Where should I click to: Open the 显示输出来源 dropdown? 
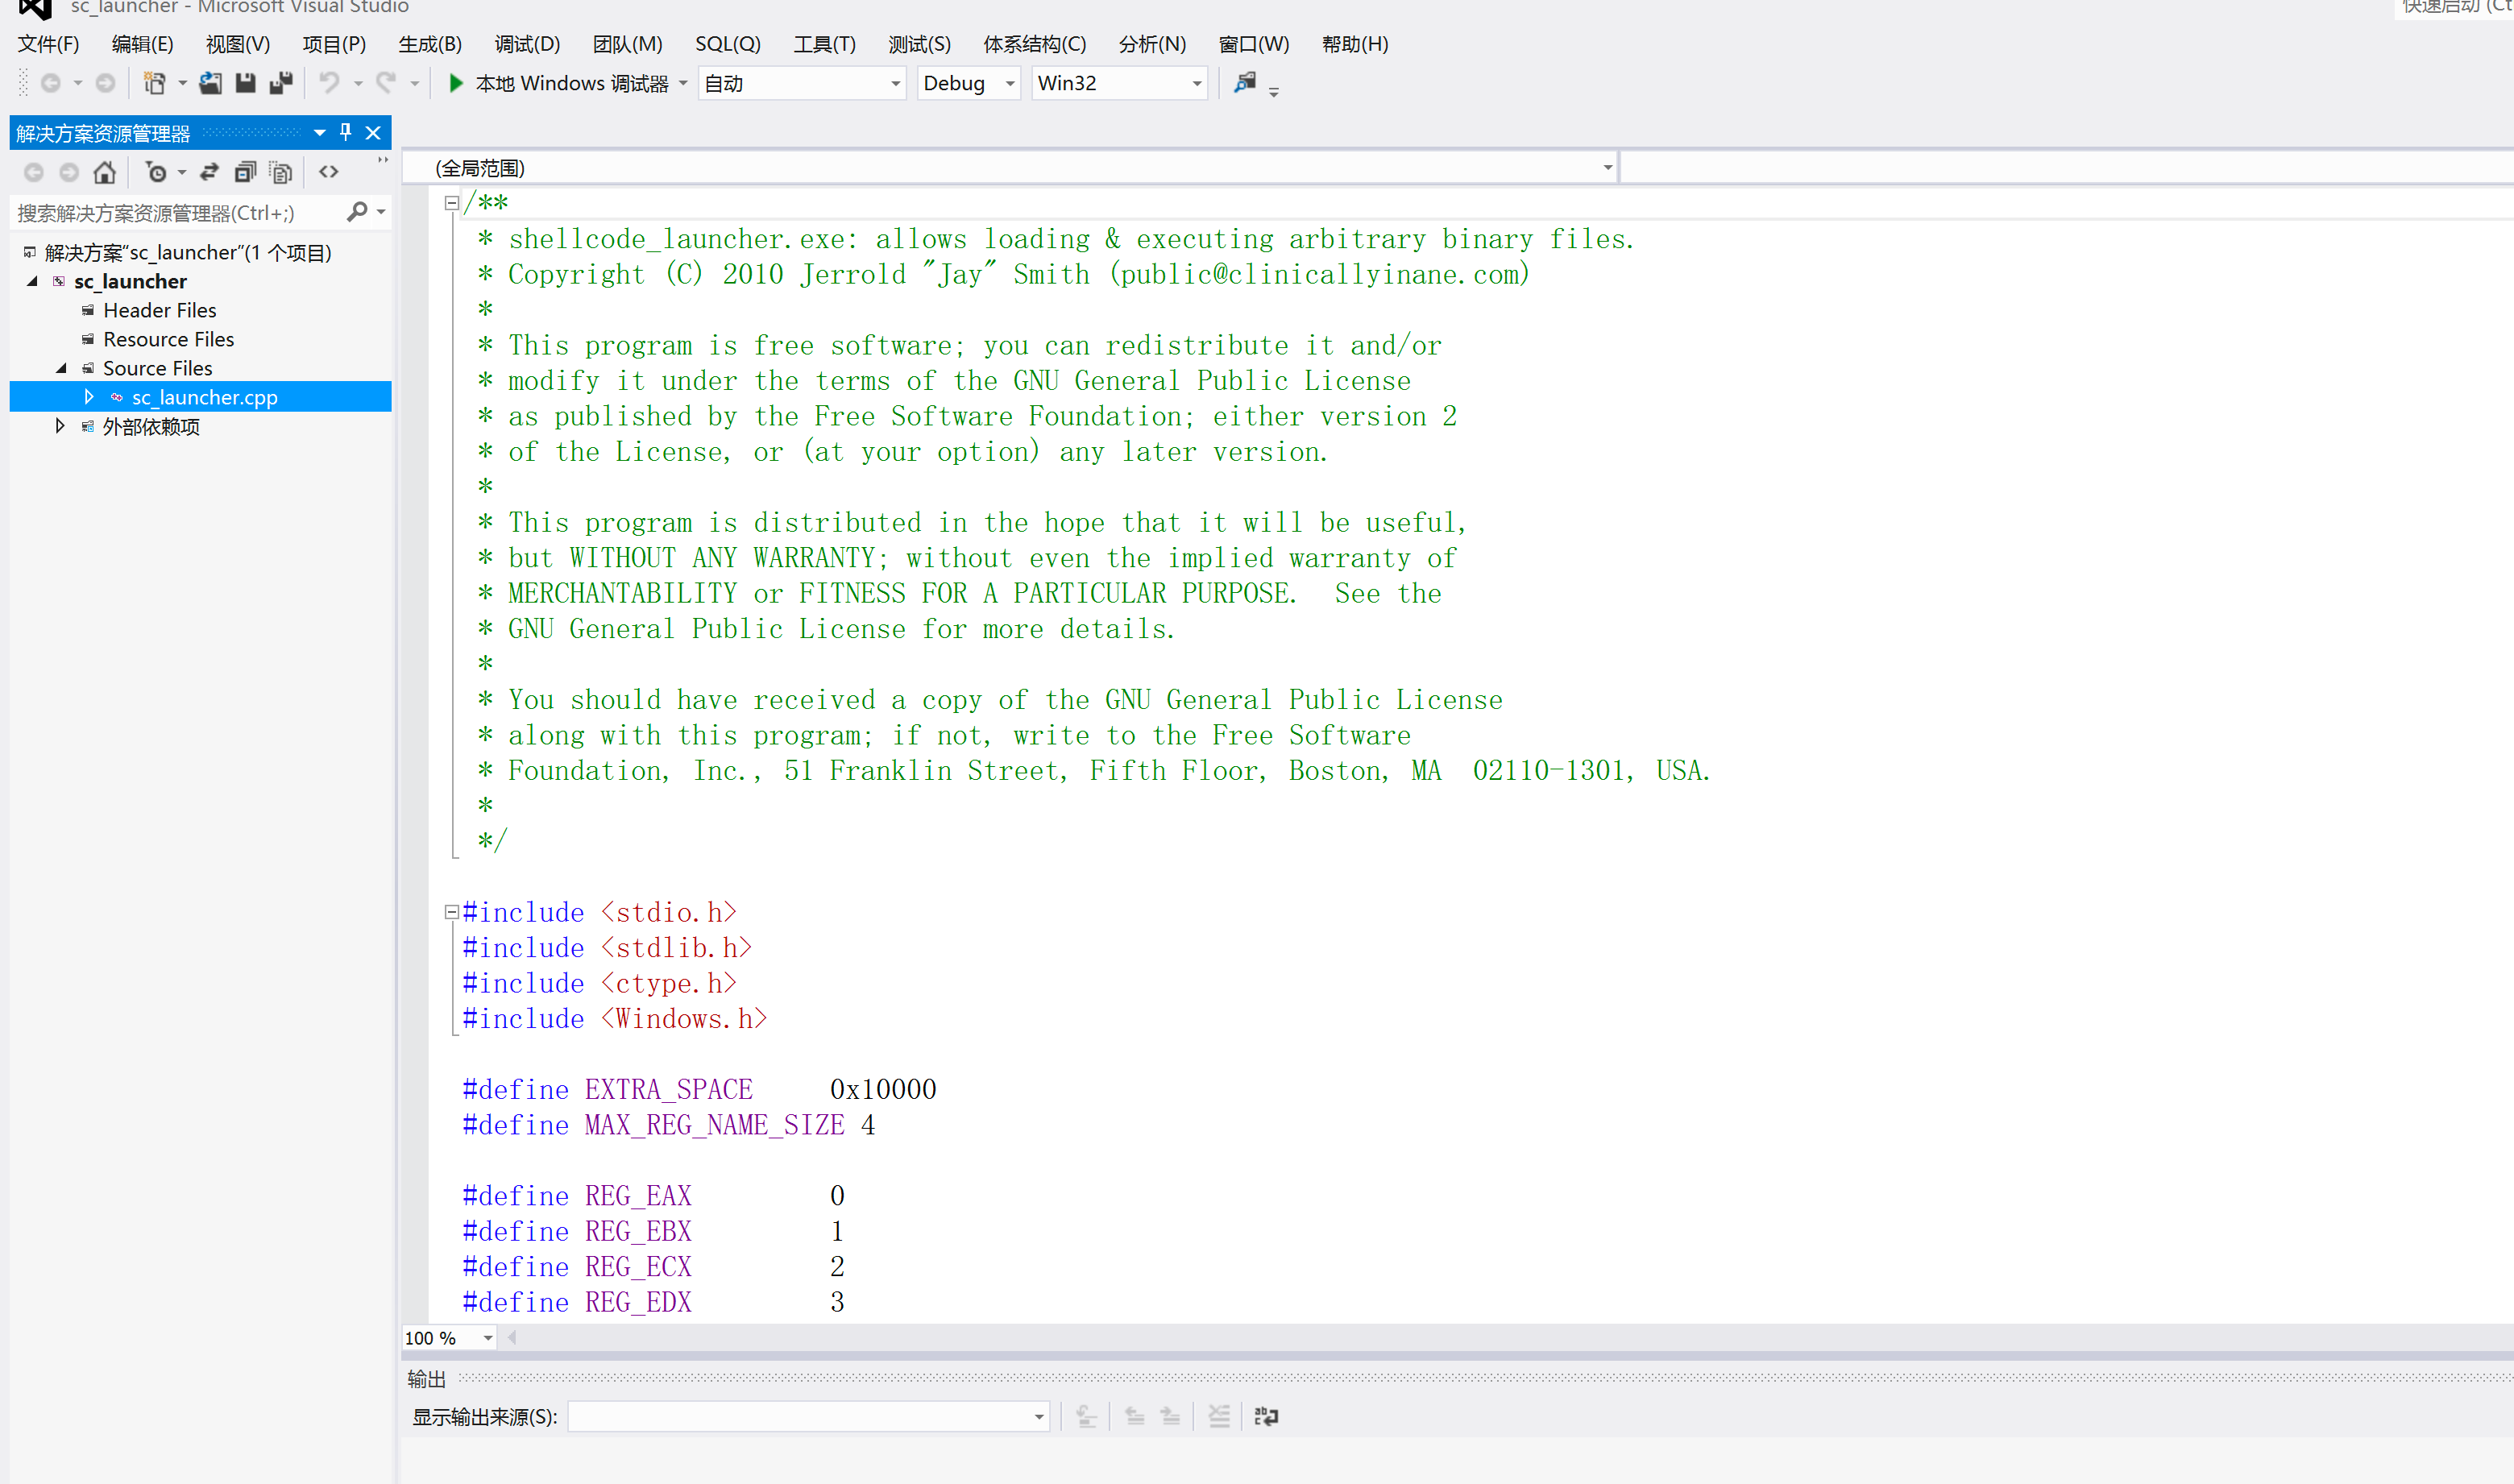click(1039, 1416)
